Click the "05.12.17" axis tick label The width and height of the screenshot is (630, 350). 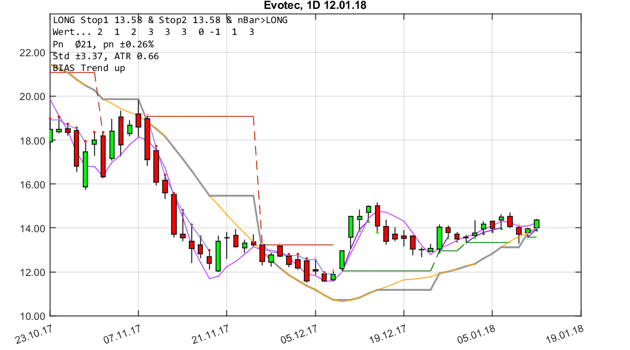298,332
